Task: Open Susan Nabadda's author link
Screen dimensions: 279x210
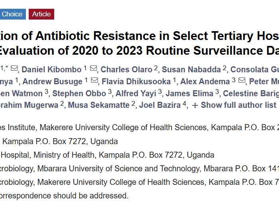Action: (190, 69)
